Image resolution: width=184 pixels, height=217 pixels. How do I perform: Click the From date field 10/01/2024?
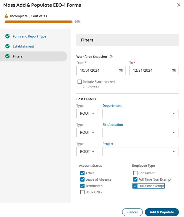(101, 71)
